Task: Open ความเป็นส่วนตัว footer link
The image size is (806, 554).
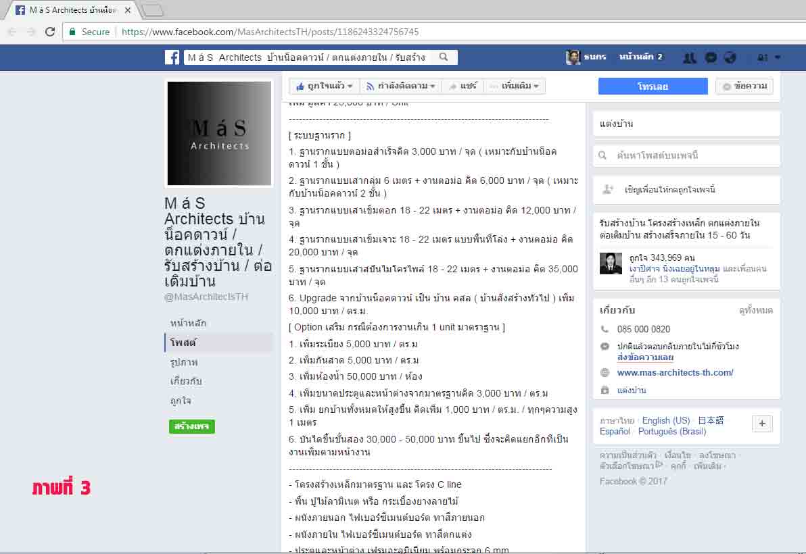Action: tap(627, 455)
